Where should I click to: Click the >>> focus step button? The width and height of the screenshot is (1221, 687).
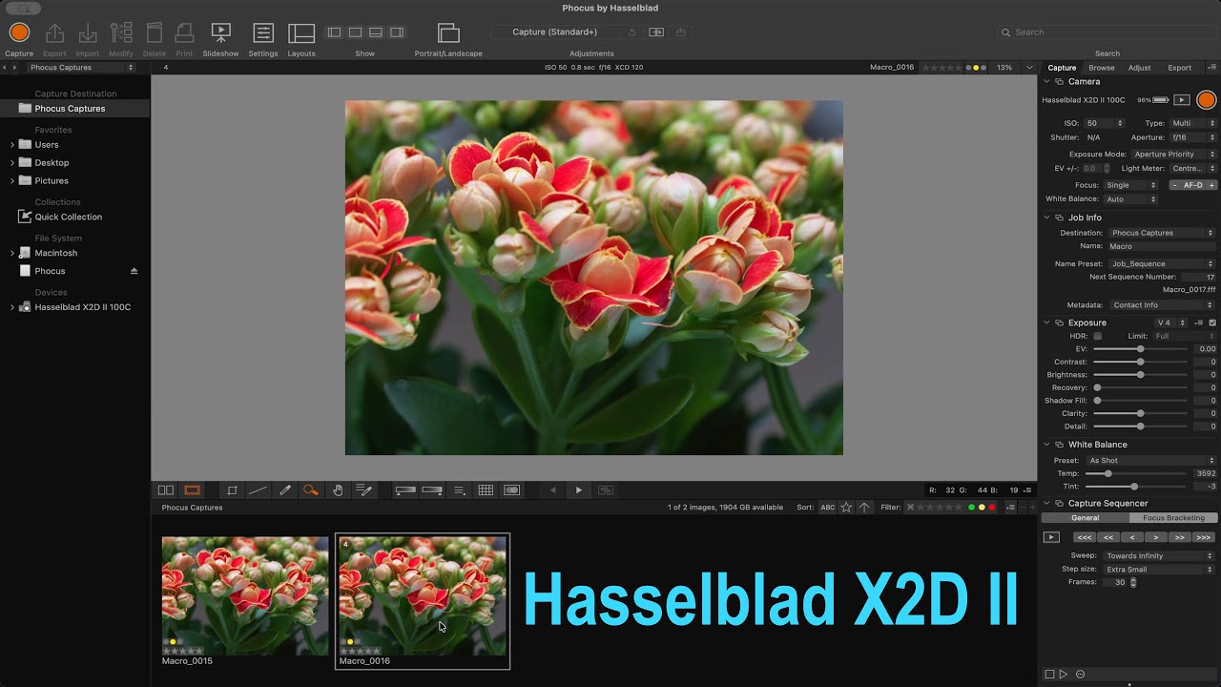1203,537
